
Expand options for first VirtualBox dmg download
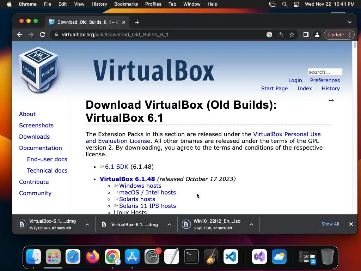[87, 224]
